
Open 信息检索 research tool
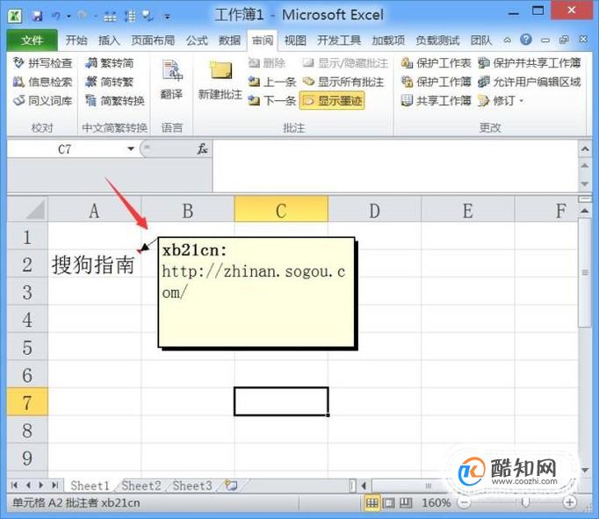tap(43, 82)
